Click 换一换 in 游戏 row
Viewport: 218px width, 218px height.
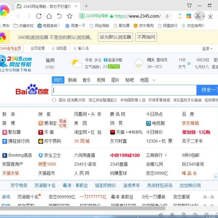208,197
